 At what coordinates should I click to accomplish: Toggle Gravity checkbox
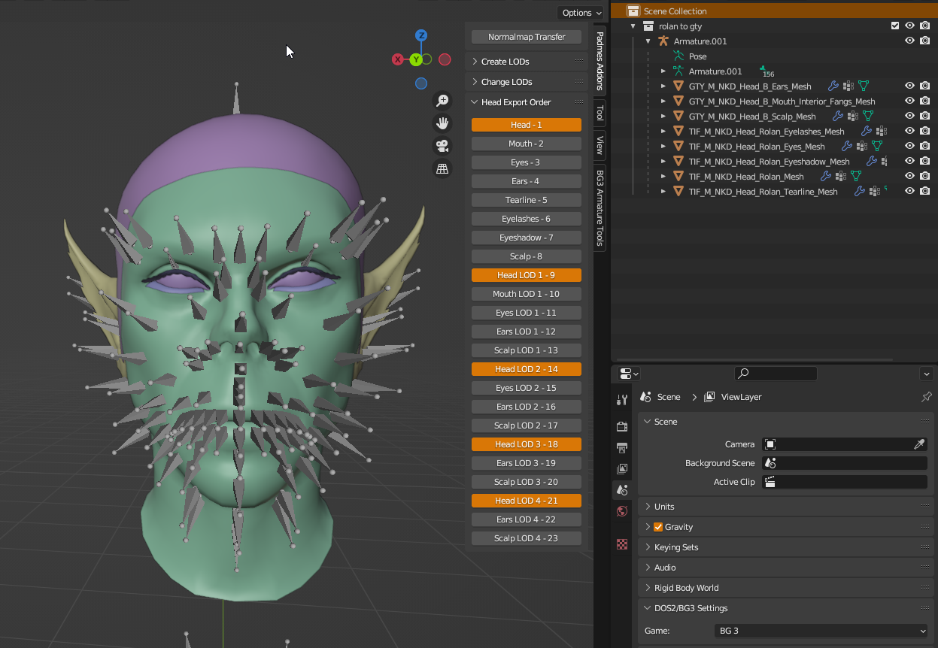click(x=658, y=527)
